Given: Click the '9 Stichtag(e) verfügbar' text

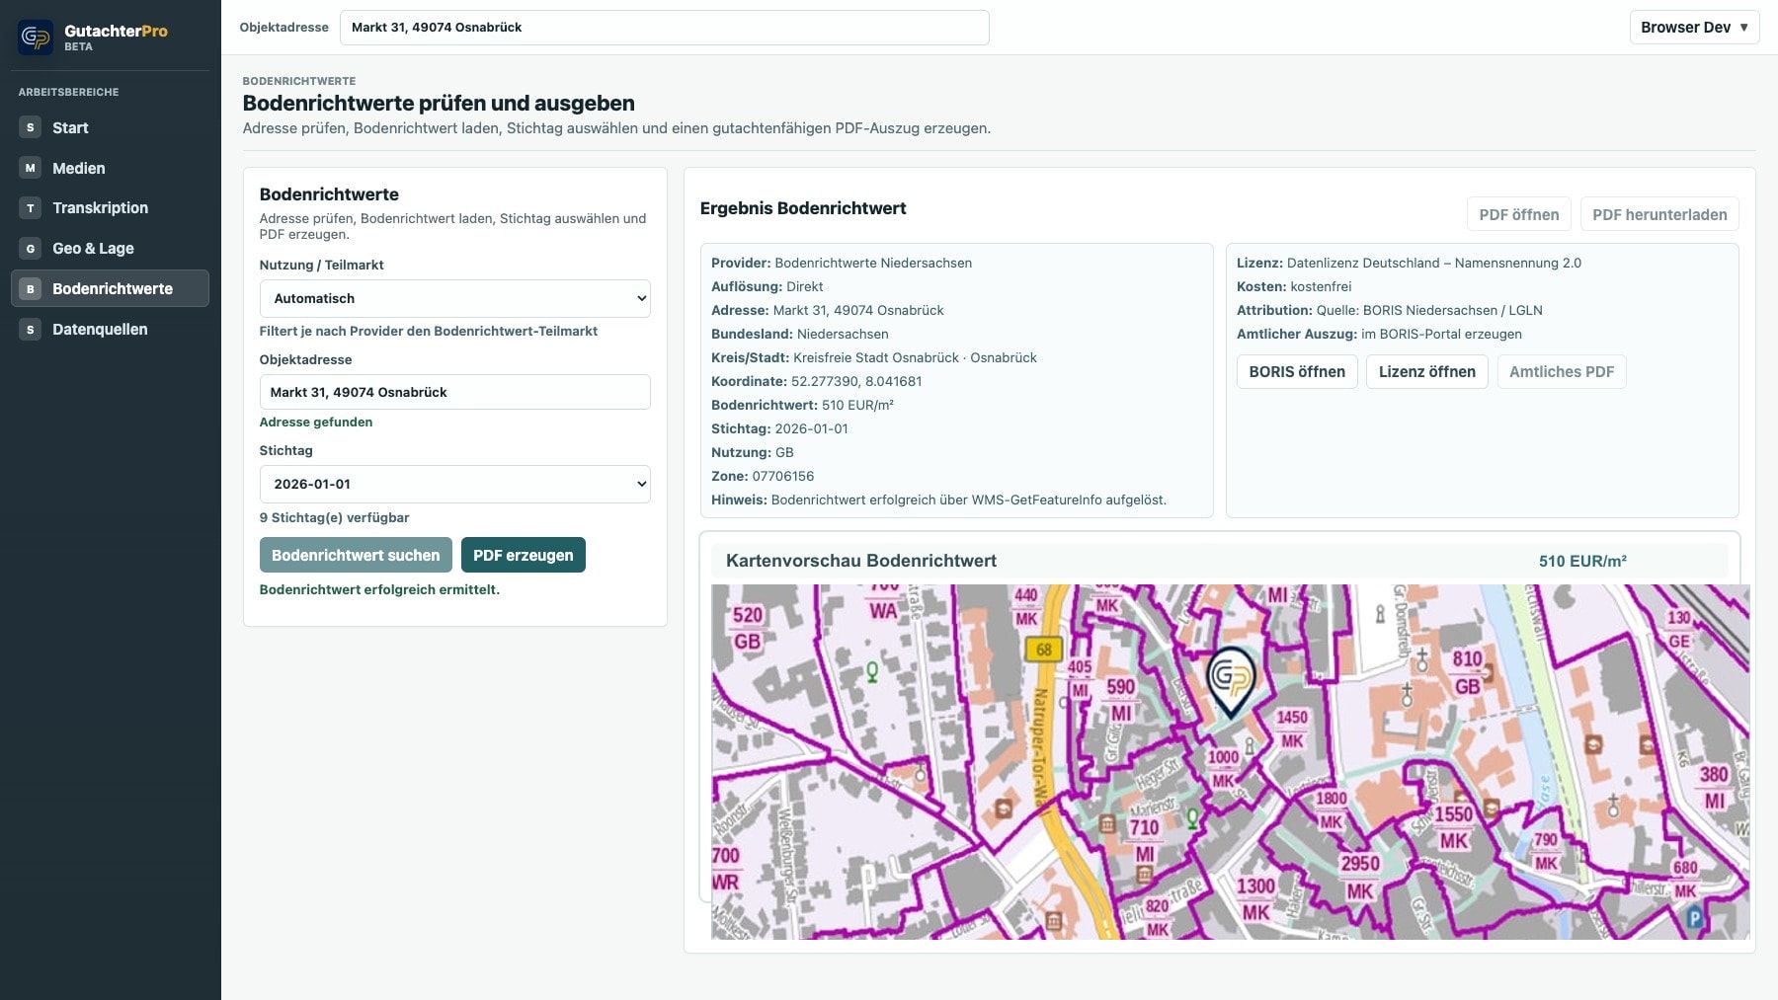Looking at the screenshot, I should (x=335, y=517).
